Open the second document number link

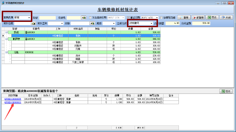tap(13, 102)
